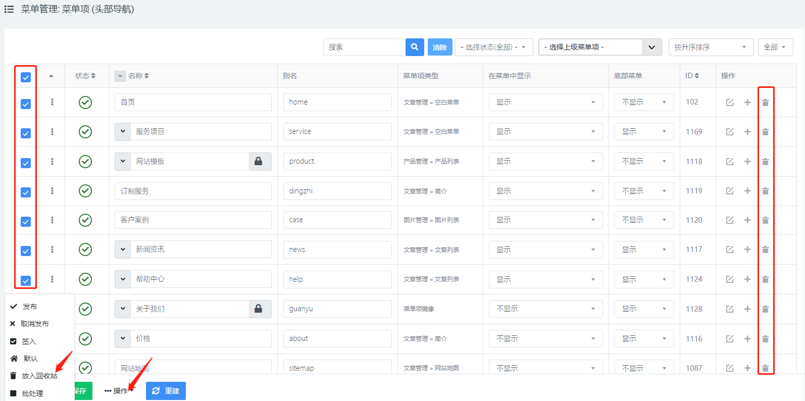Click the 清除 button
The width and height of the screenshot is (805, 401).
click(439, 47)
